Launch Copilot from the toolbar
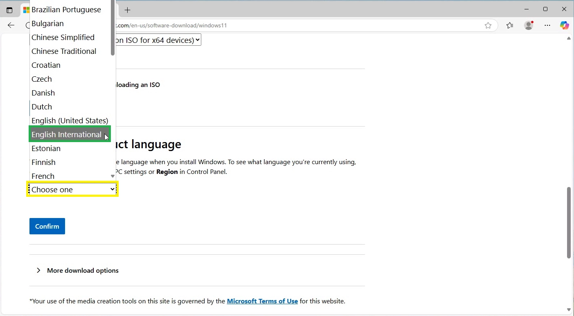Viewport: 574px width, 316px height. point(565,25)
